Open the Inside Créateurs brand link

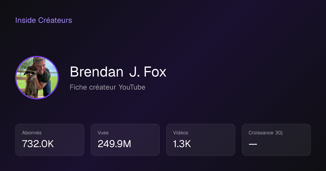pyautogui.click(x=43, y=20)
